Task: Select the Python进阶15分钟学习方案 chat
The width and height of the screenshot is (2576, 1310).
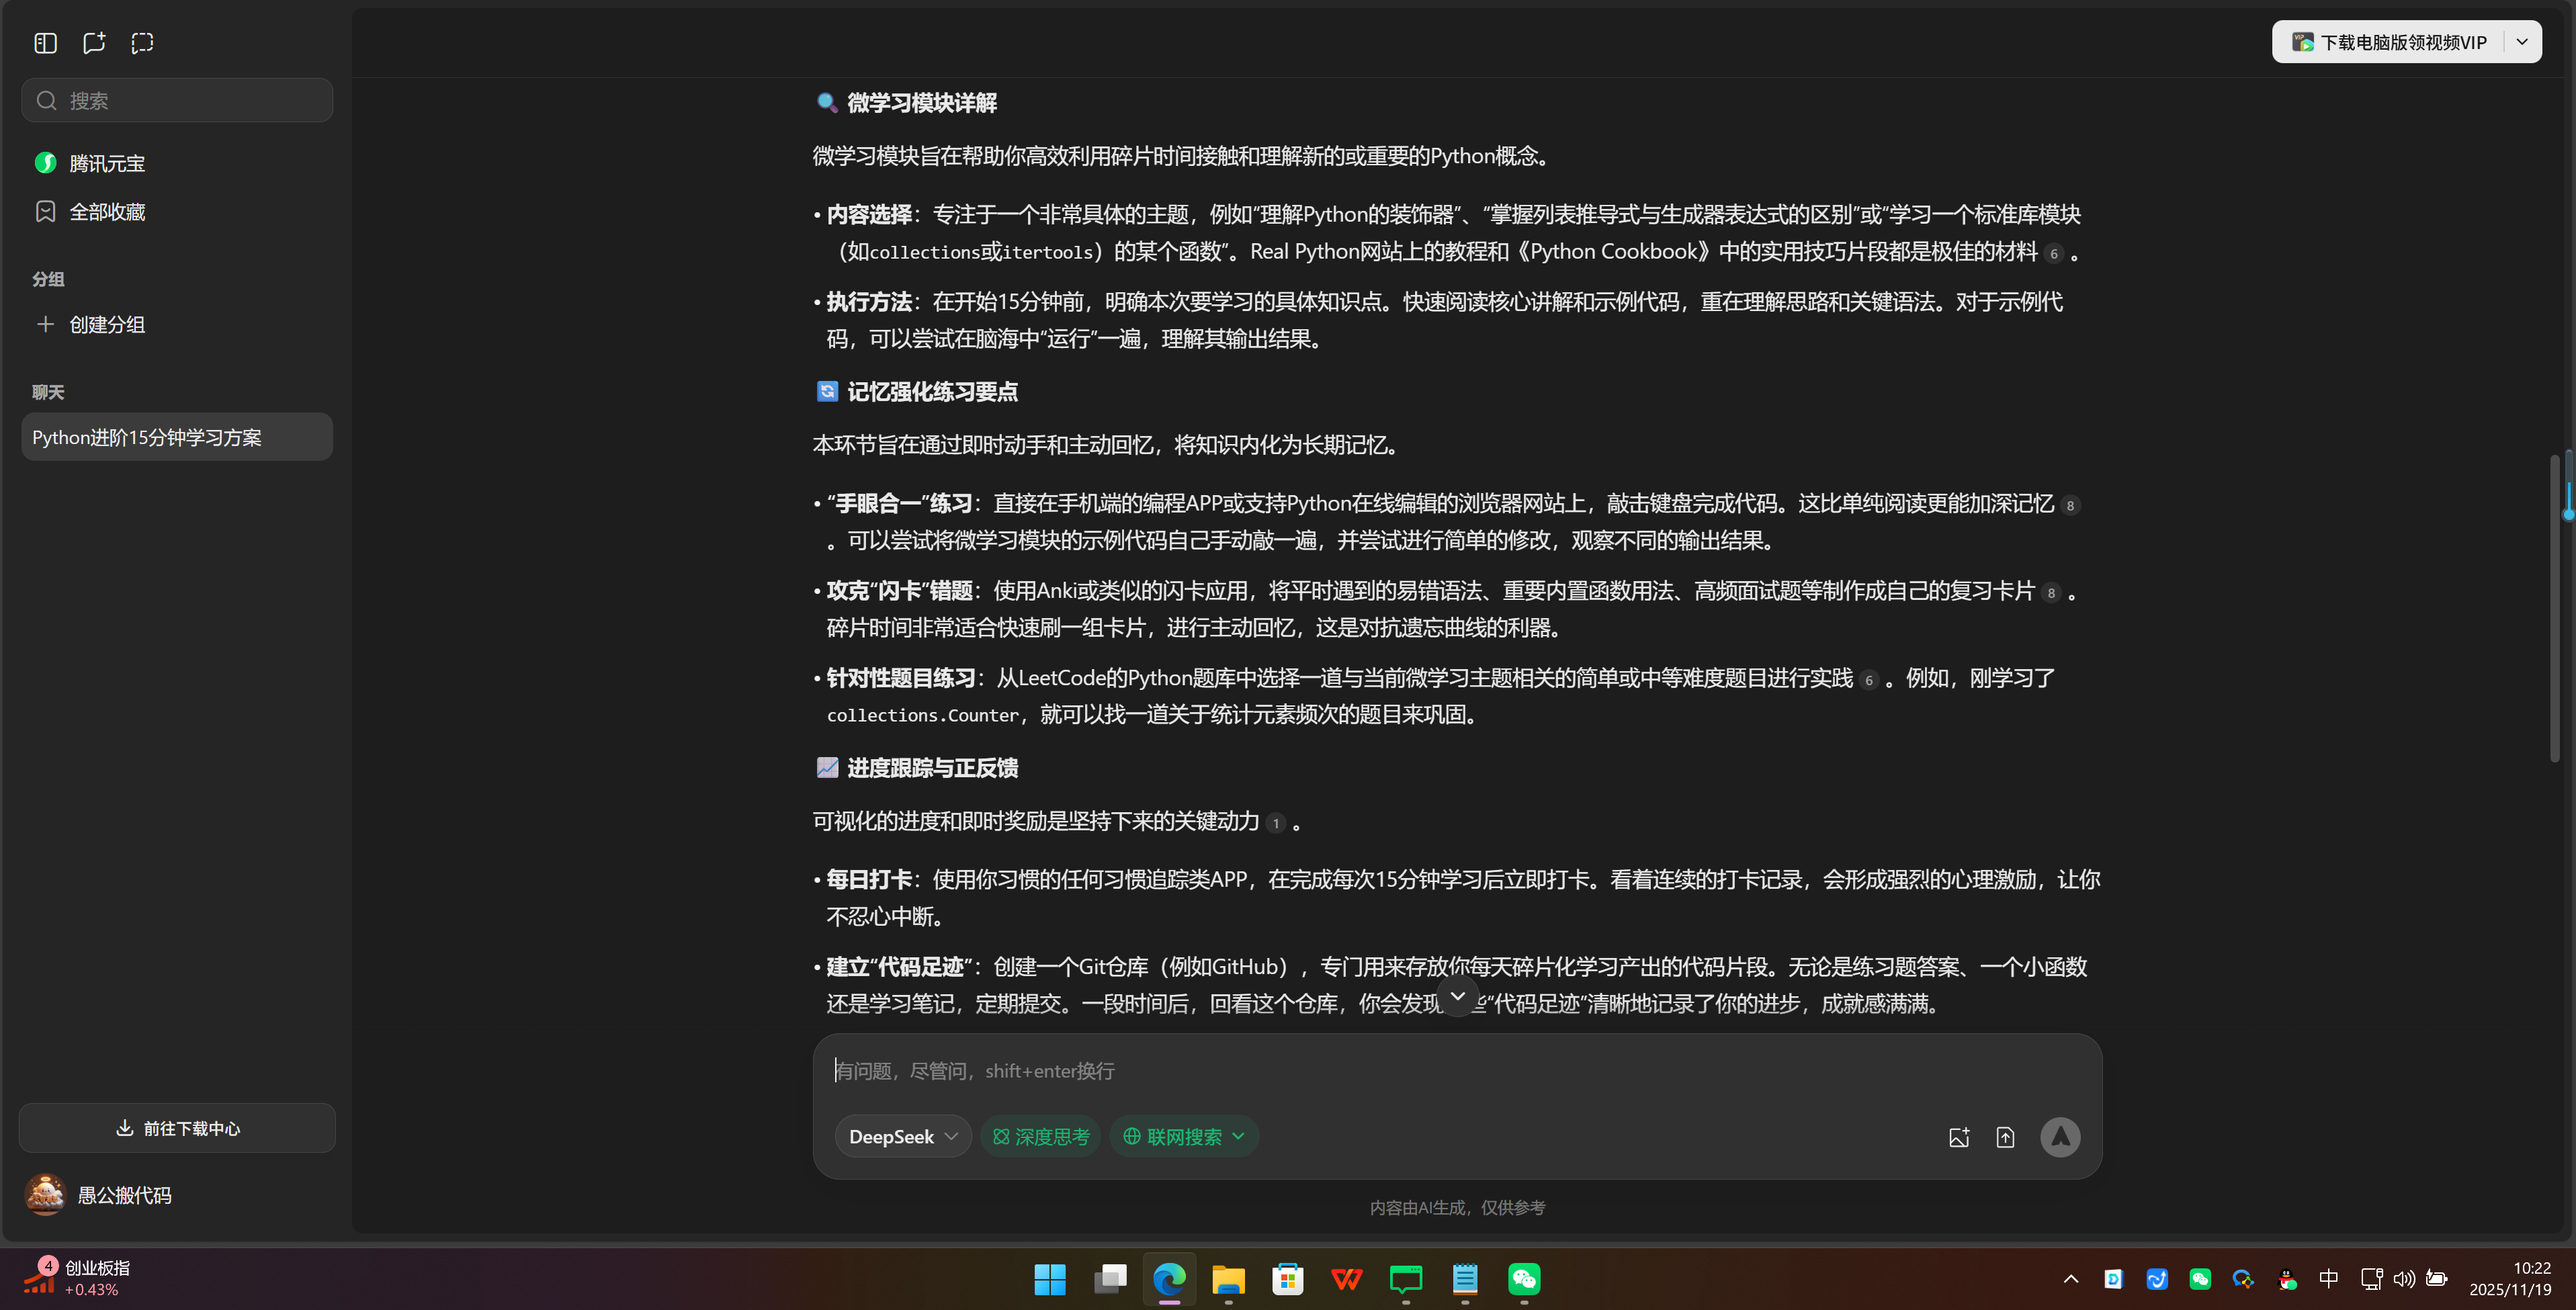Action: pos(176,437)
